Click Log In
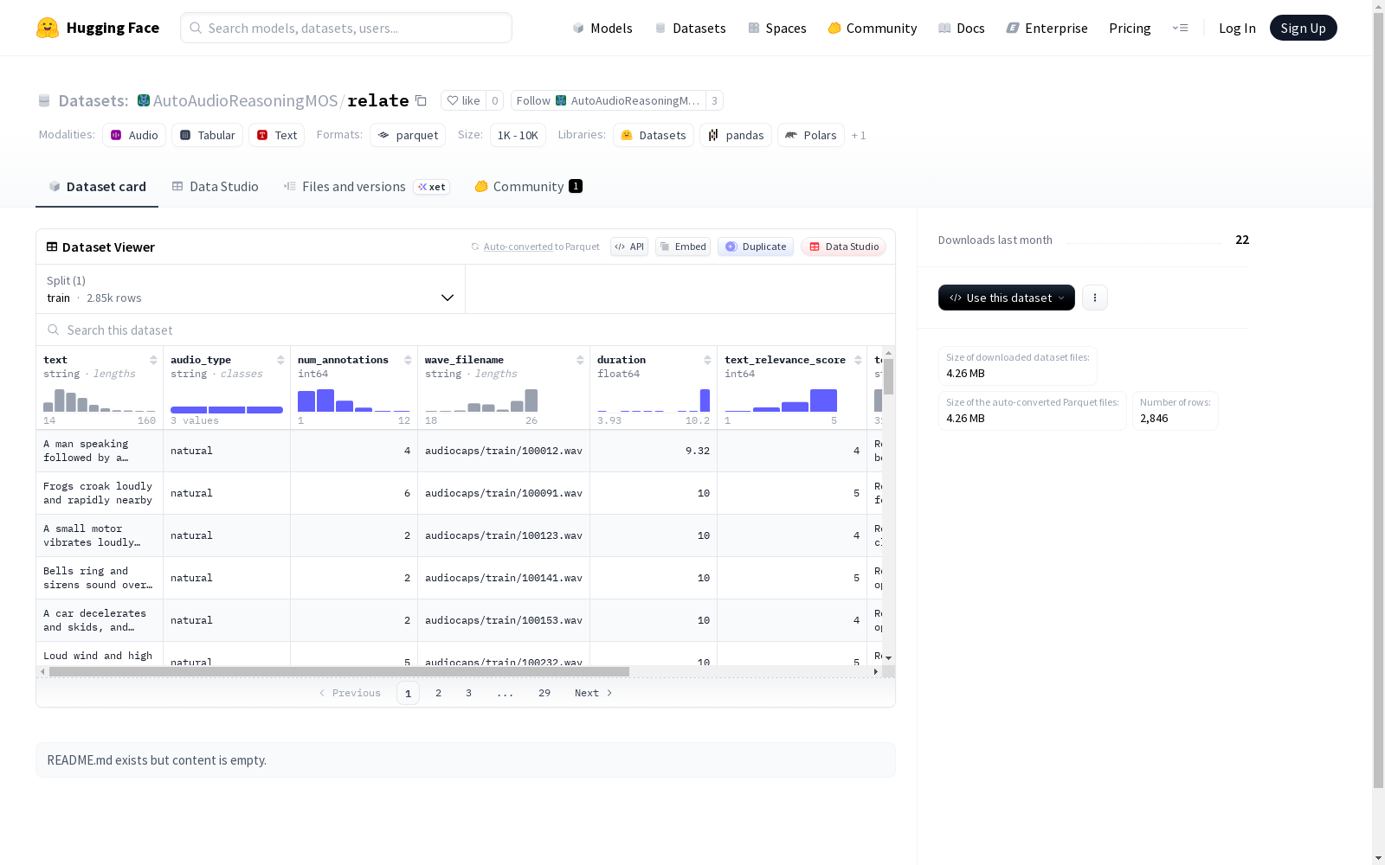The width and height of the screenshot is (1385, 865). tap(1237, 28)
